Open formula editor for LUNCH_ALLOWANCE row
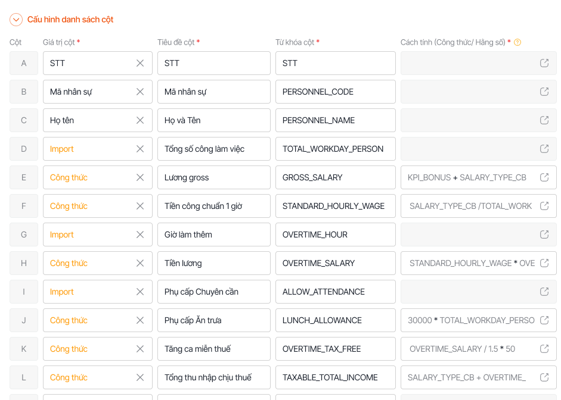The image size is (561, 400). click(544, 320)
